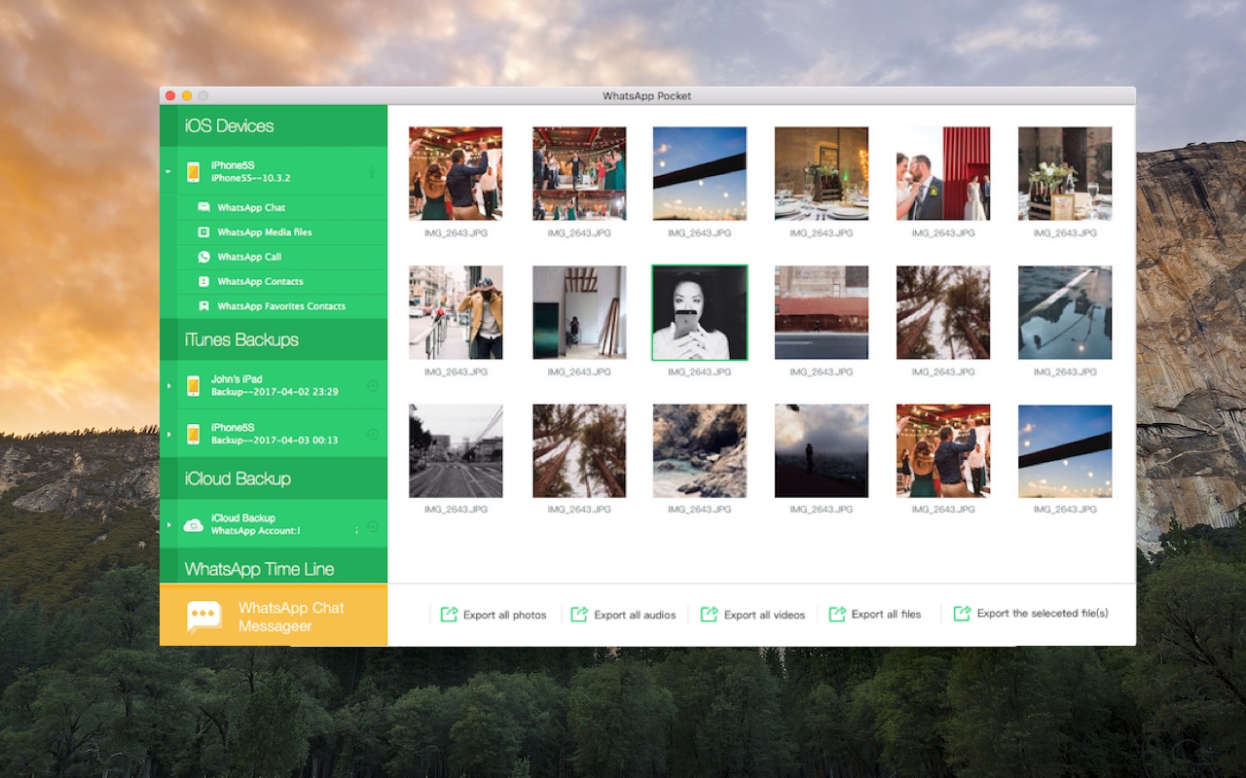Image resolution: width=1246 pixels, height=778 pixels.
Task: Click the phone icon beside iPhone5S--10.3.2
Action: [194, 171]
